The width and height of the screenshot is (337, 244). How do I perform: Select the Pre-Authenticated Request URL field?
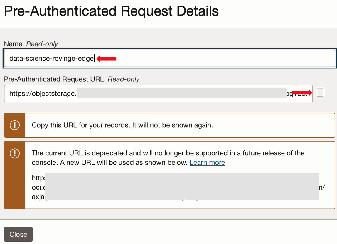point(159,93)
